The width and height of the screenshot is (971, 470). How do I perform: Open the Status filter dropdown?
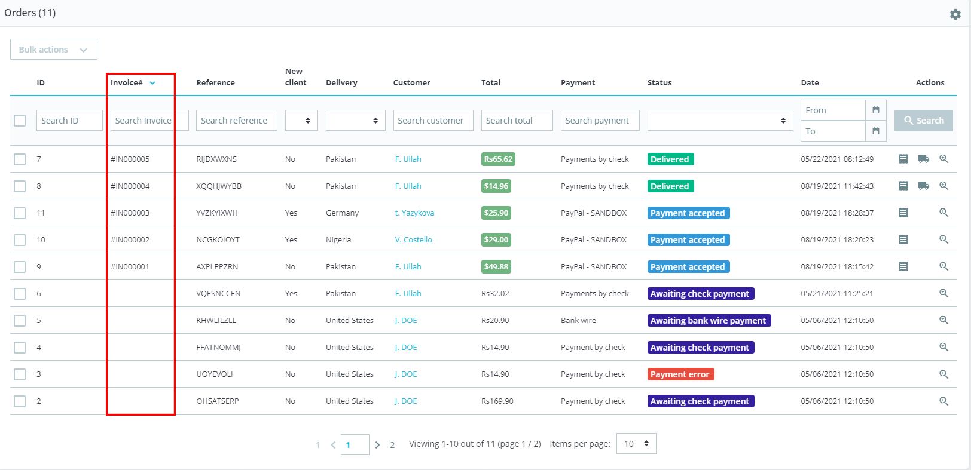point(719,121)
